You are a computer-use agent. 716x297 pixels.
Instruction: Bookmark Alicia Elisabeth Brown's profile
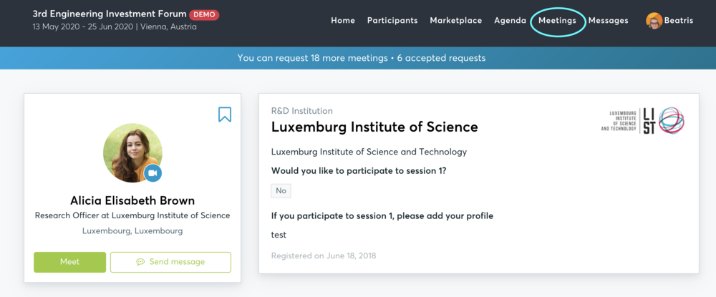click(224, 115)
